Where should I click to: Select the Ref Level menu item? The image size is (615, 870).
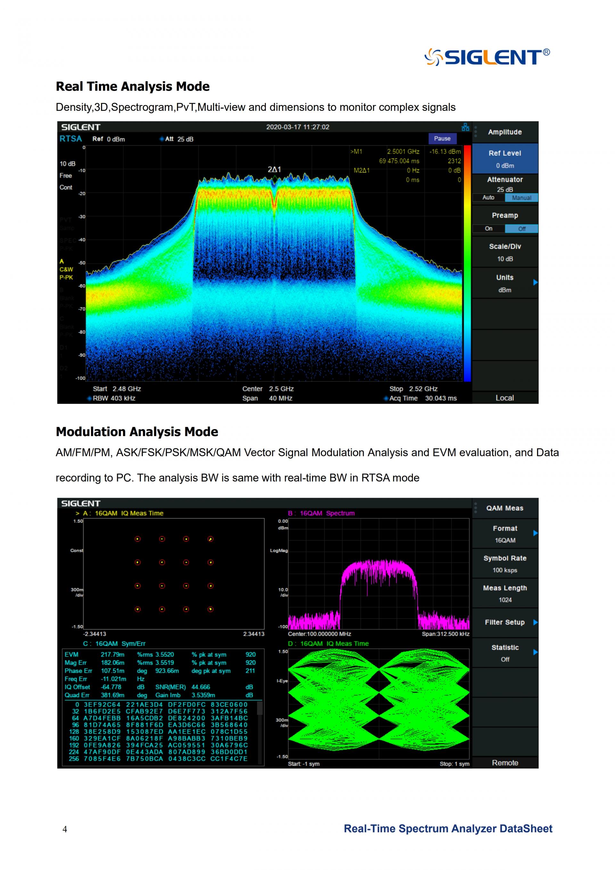504,159
